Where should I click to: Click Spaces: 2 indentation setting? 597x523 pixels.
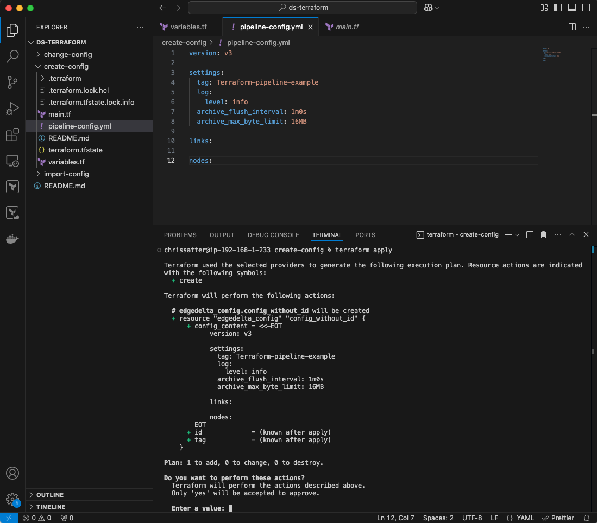tap(437, 518)
